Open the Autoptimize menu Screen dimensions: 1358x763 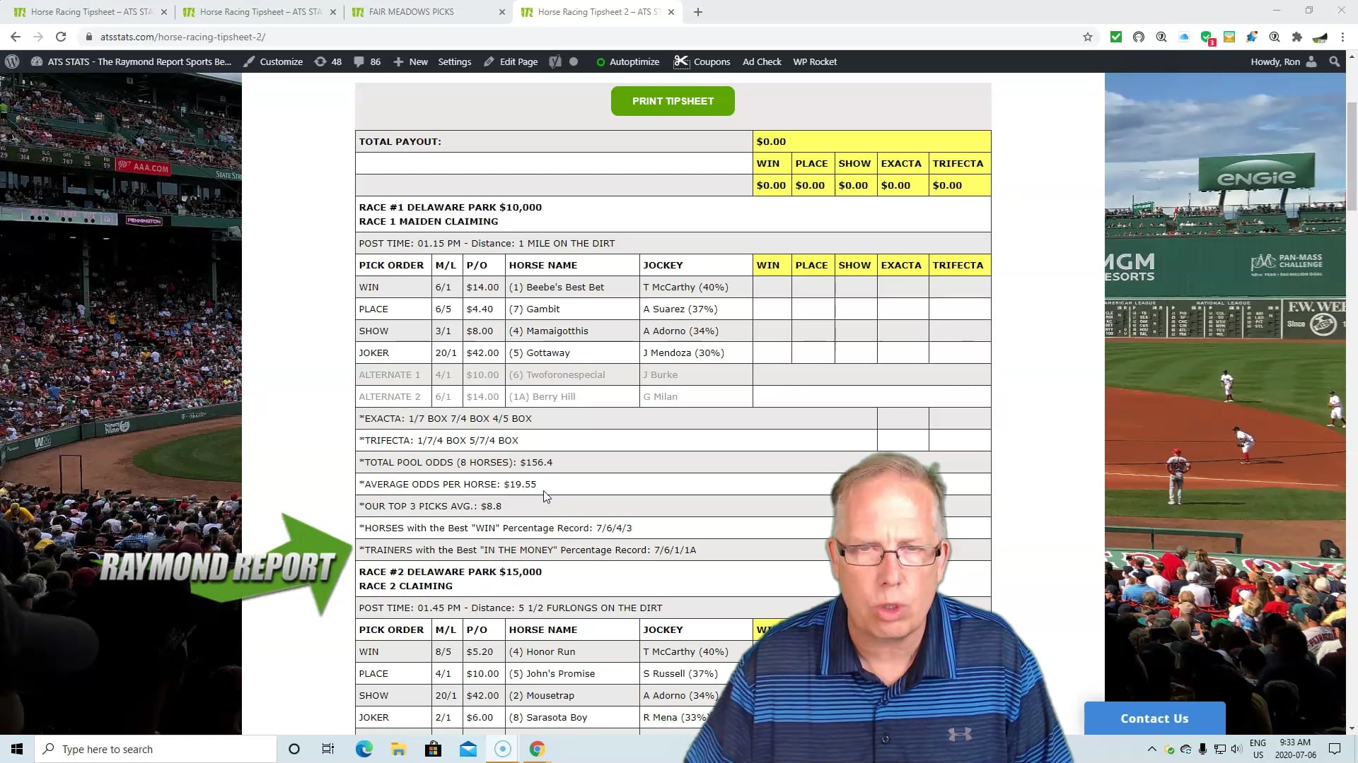click(627, 61)
